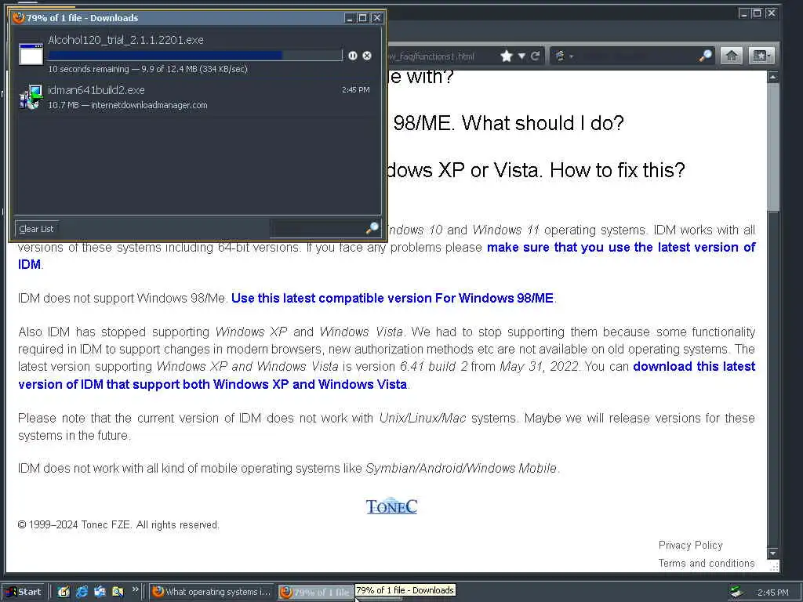Launch Internet Explorer from Quick Launch
This screenshot has width=803, height=602.
(x=82, y=592)
